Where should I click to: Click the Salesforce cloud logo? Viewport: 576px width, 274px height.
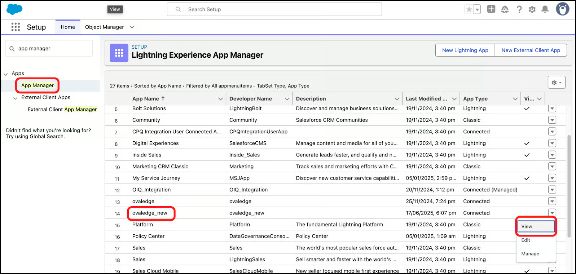[x=14, y=9]
